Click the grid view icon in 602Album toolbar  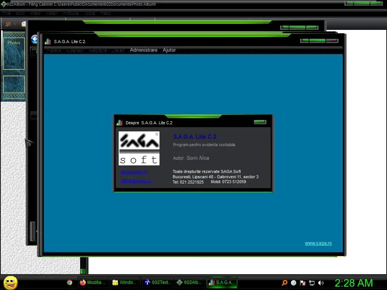(x=8, y=24)
